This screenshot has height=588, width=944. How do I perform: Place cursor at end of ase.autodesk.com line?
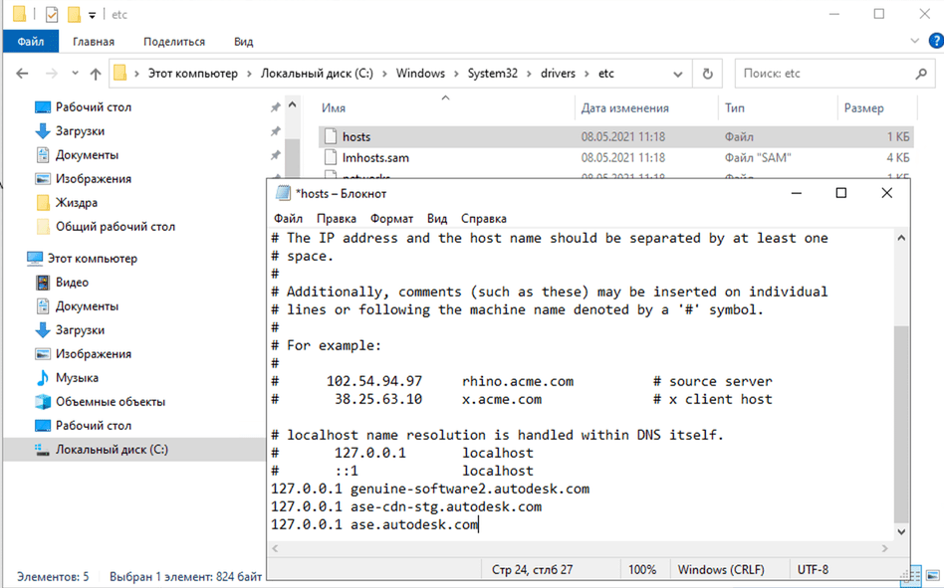point(478,525)
